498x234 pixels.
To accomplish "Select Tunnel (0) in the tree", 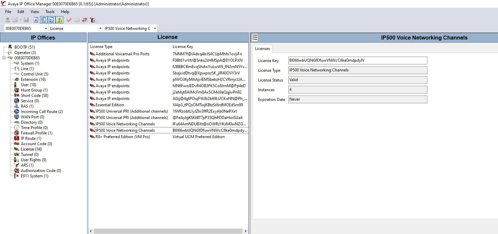I will [x=30, y=155].
